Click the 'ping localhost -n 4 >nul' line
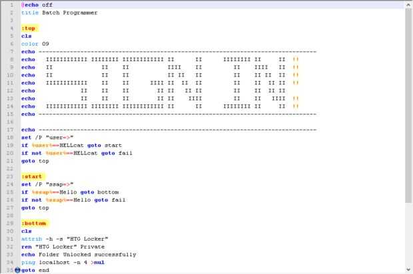Image resolution: width=413 pixels, height=274 pixels. coord(63,263)
